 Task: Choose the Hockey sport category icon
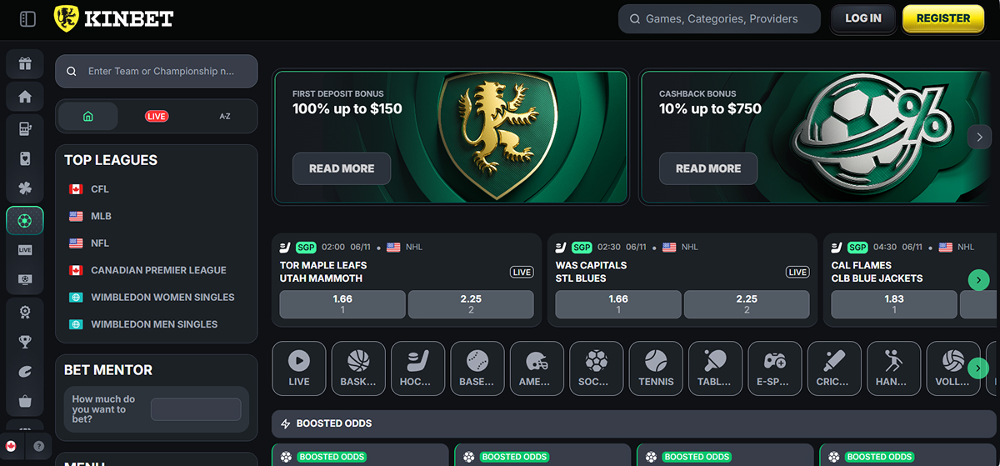coord(417,368)
